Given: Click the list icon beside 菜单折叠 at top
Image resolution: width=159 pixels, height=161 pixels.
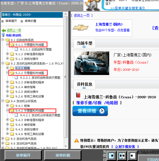Looking at the screenshot, I should click(x=22, y=21).
